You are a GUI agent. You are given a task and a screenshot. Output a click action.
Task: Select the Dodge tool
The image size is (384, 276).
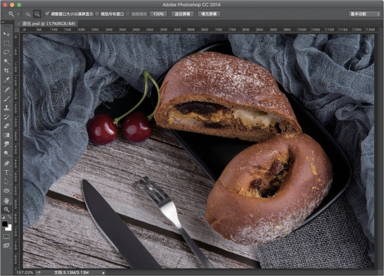6,154
